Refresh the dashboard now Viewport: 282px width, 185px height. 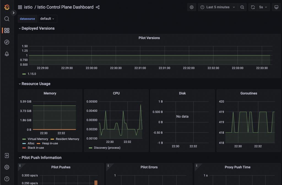(253, 7)
